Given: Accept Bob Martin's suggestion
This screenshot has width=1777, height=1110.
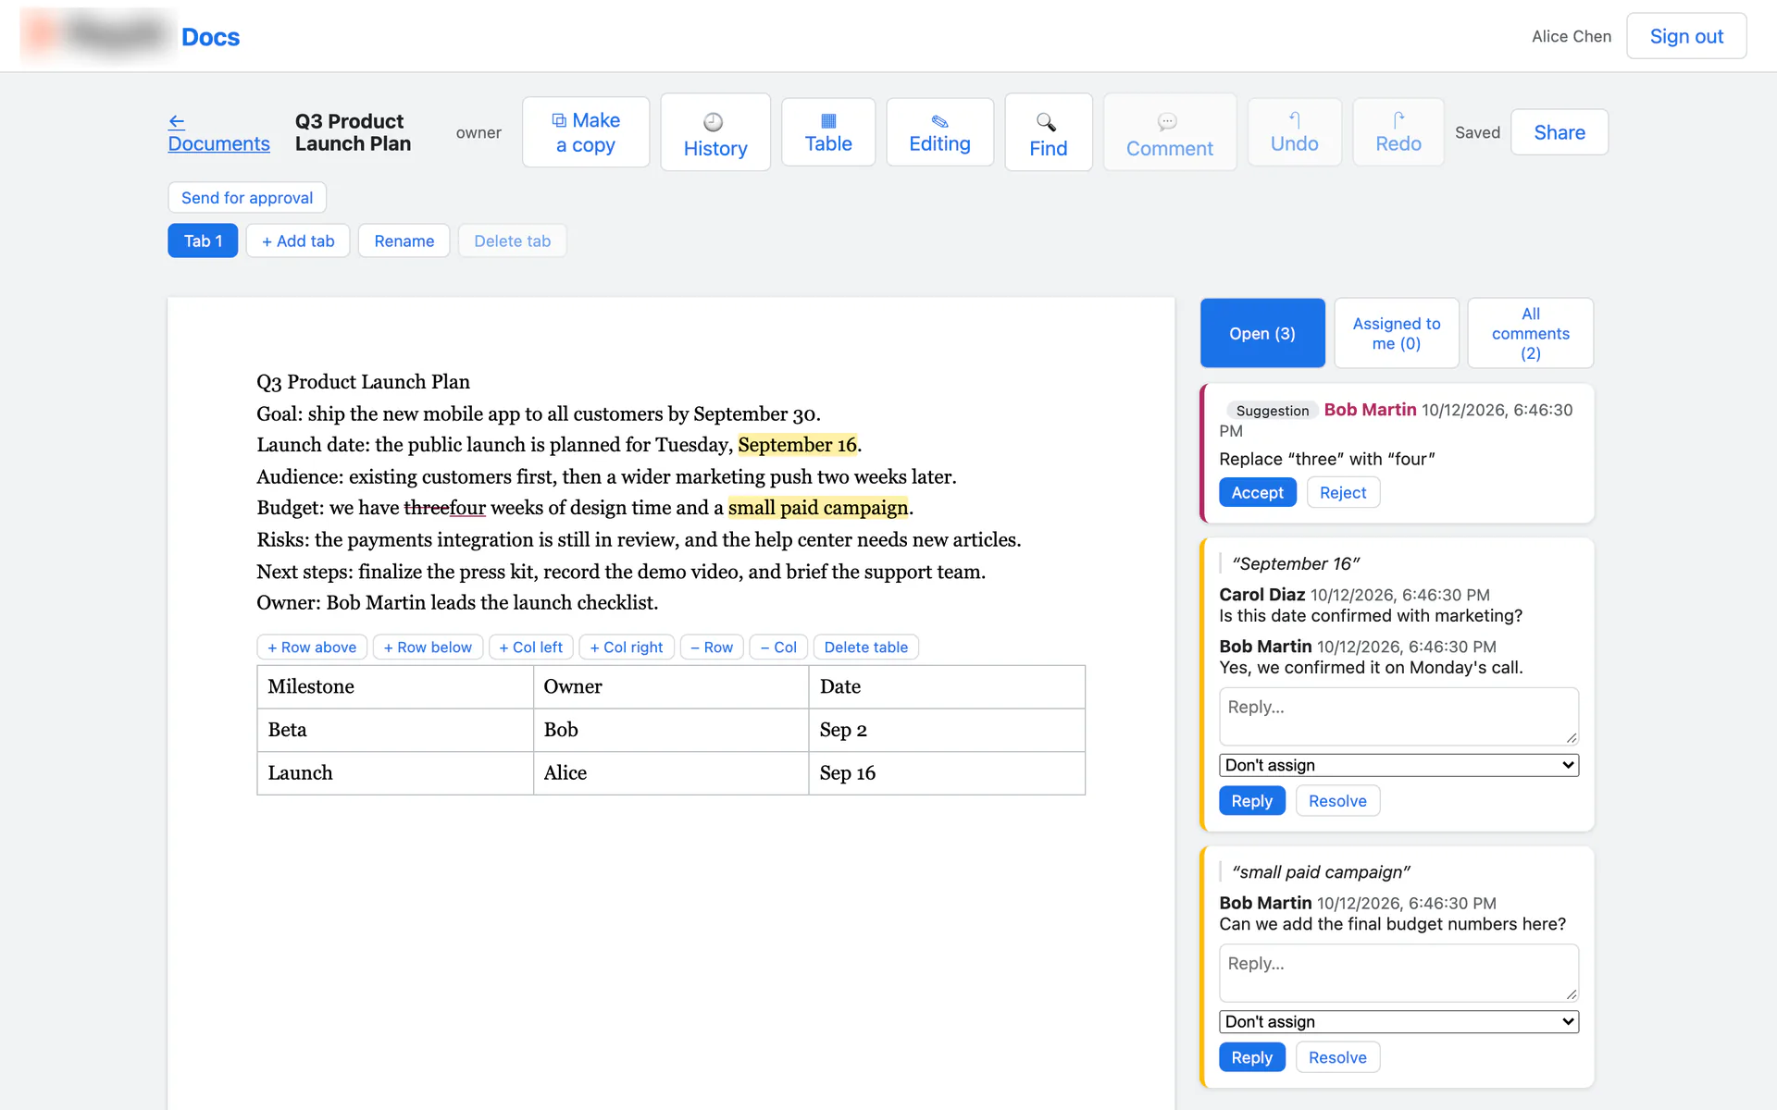Looking at the screenshot, I should 1258,492.
